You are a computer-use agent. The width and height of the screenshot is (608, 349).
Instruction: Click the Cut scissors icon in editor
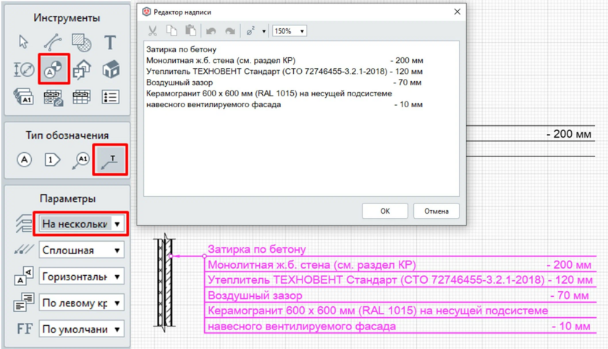153,31
